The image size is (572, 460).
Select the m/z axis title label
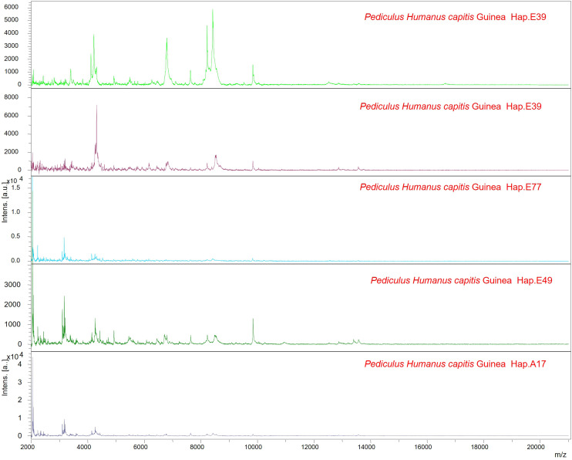coord(560,455)
